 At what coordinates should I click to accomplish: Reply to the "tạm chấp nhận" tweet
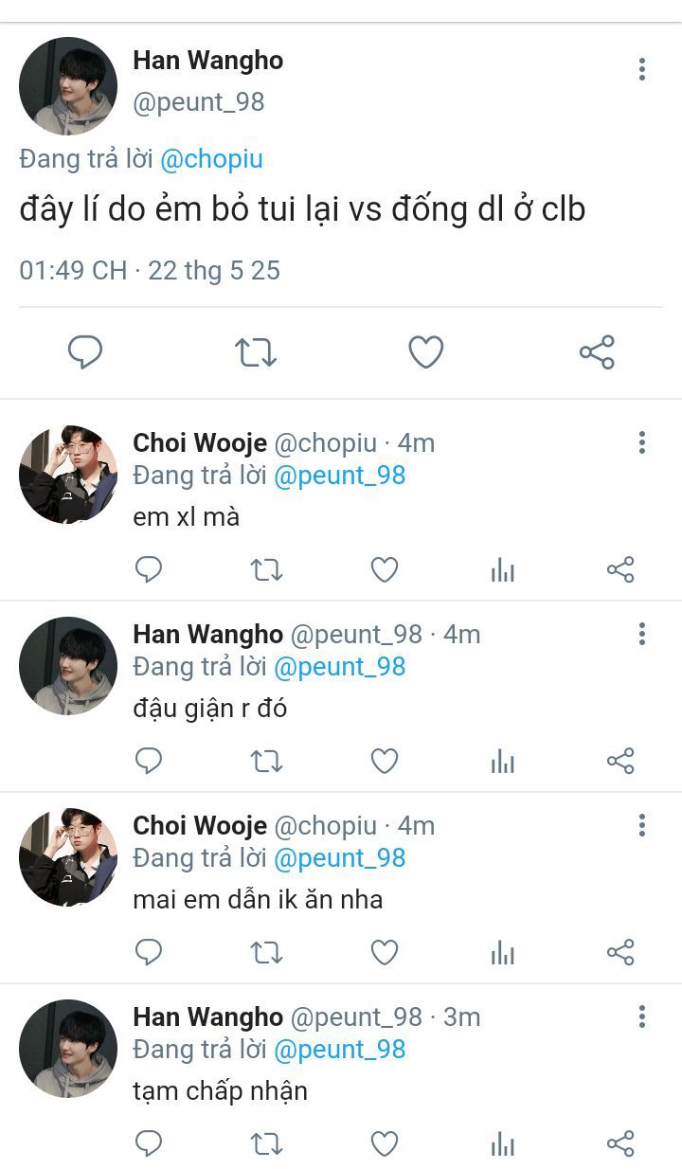(149, 1143)
